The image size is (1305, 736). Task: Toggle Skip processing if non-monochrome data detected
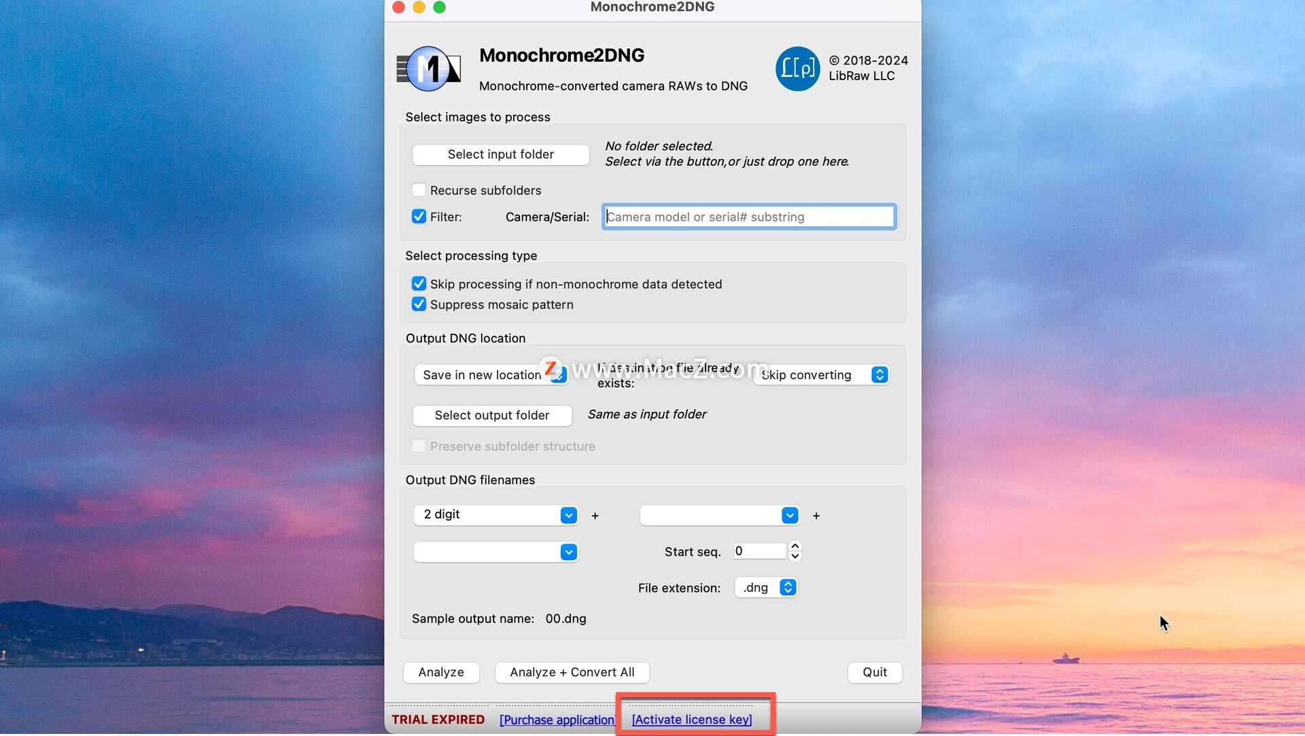pyautogui.click(x=419, y=283)
